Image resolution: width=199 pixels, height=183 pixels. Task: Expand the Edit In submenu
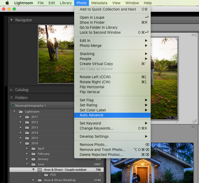(112, 41)
